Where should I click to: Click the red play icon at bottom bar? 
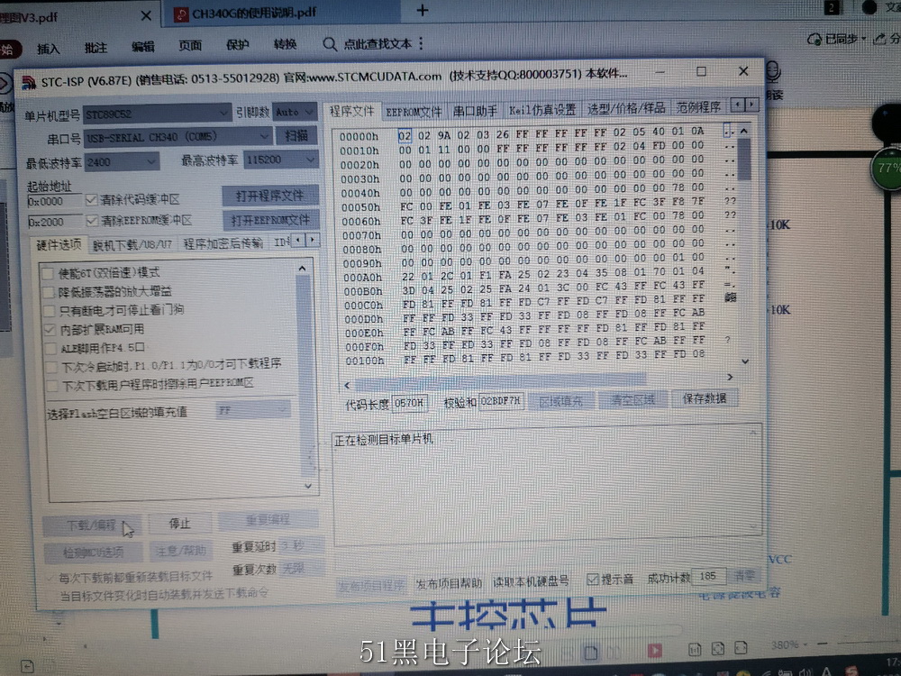click(654, 650)
